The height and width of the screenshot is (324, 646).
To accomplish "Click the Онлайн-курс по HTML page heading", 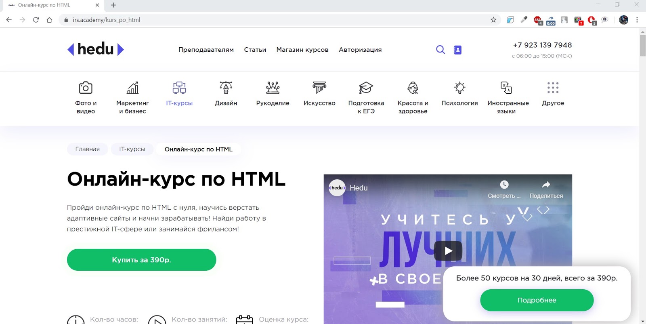I will (x=176, y=179).
